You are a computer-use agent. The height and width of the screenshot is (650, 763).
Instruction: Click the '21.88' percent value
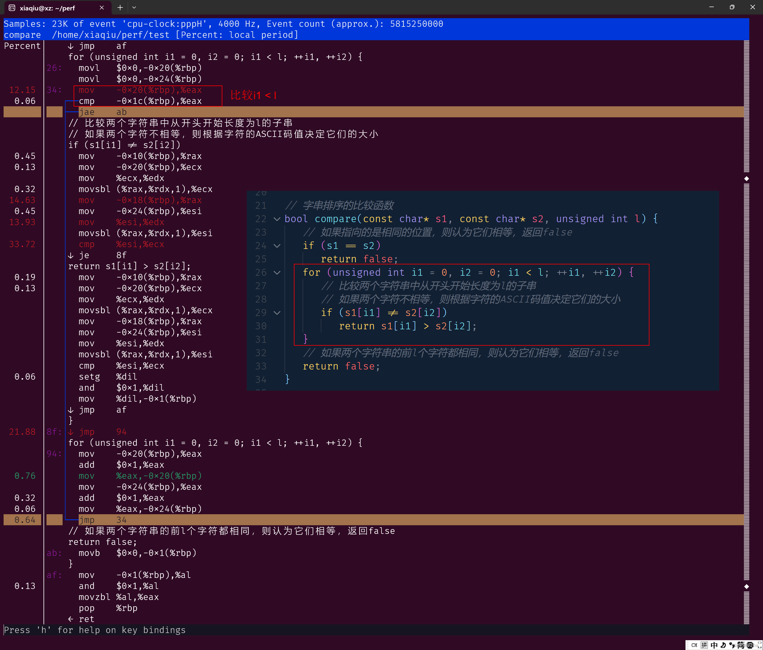click(x=22, y=431)
